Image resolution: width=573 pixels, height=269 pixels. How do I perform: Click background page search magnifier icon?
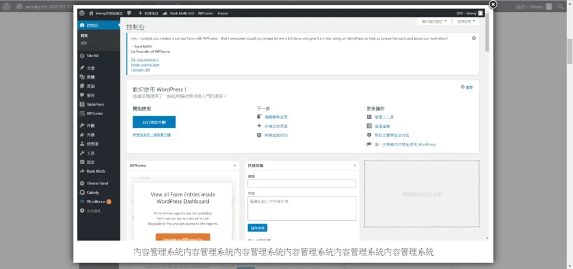click(x=561, y=6)
